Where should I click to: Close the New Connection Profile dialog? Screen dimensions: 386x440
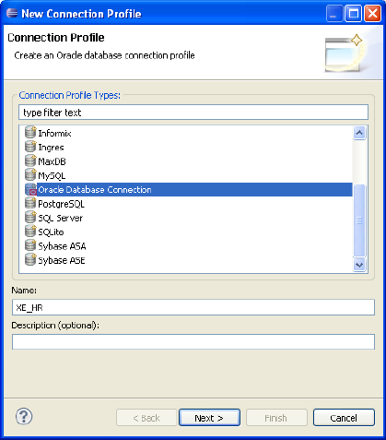pos(372,14)
